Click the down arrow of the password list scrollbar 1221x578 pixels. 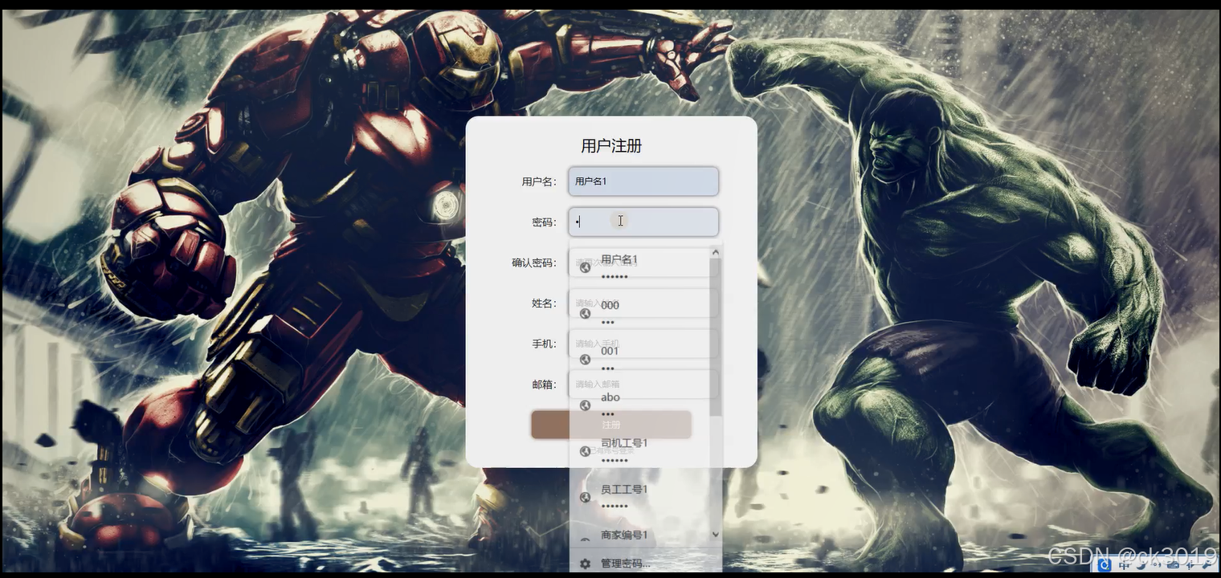(x=716, y=535)
